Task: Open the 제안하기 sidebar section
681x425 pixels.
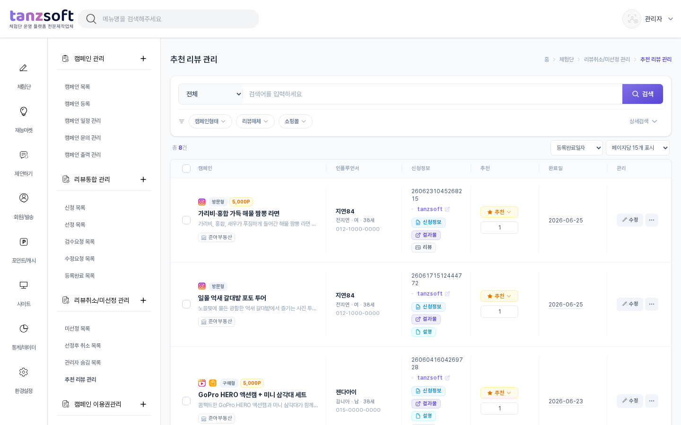Action: (24, 162)
